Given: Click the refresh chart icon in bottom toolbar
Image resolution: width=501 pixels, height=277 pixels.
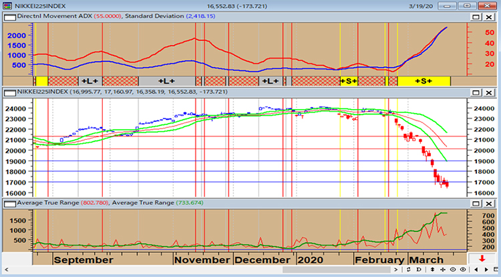Looking at the screenshot, I should coord(410,270).
